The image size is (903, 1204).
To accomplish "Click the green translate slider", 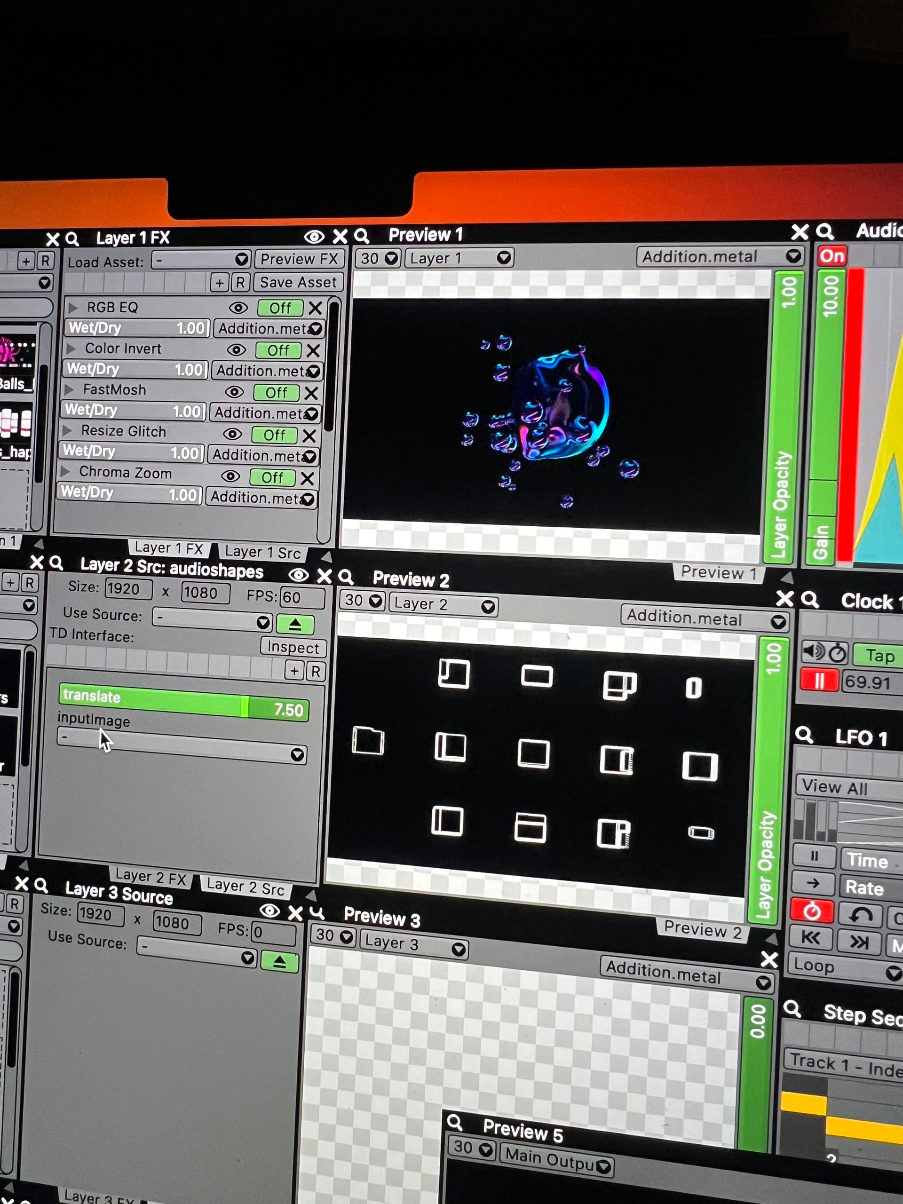I will 183,703.
